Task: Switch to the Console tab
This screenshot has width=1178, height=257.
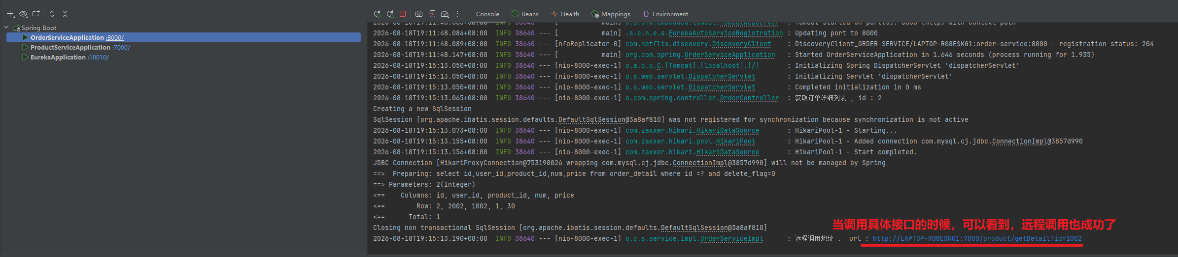Action: (487, 14)
